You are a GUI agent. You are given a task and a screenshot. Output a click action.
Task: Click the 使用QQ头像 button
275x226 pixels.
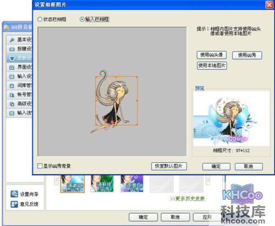212,55
